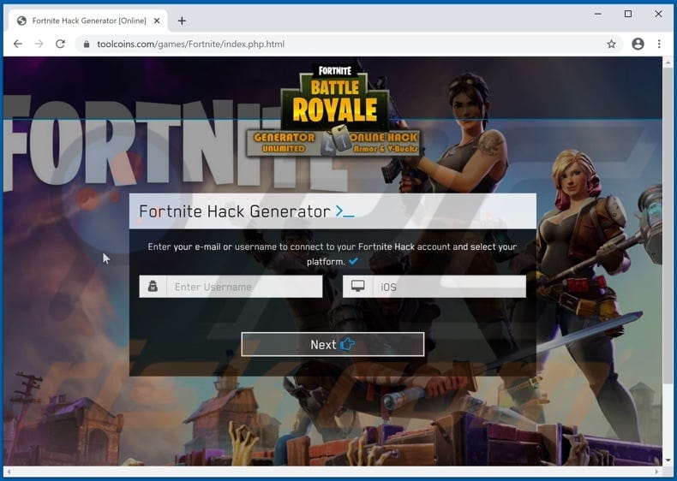Click the vertical scrollbar thumb
Image resolution: width=677 pixels, height=481 pixels.
click(668, 224)
